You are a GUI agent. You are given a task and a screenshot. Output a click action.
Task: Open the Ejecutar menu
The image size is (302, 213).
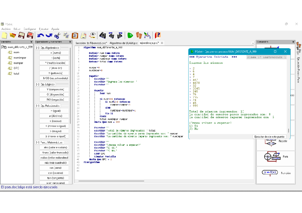[x=44, y=29]
